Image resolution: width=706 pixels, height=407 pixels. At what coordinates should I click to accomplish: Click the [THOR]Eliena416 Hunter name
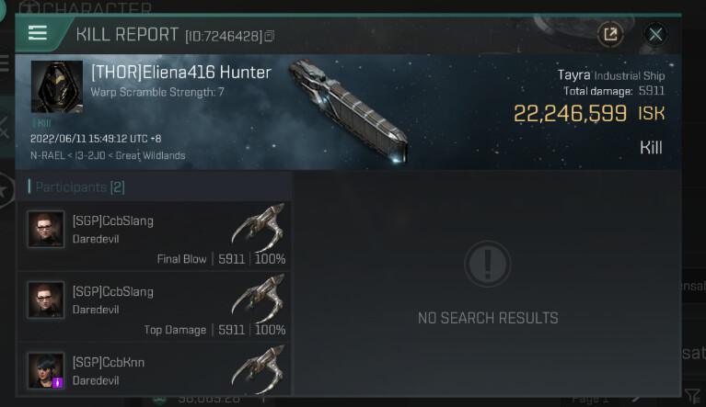pyautogui.click(x=181, y=73)
